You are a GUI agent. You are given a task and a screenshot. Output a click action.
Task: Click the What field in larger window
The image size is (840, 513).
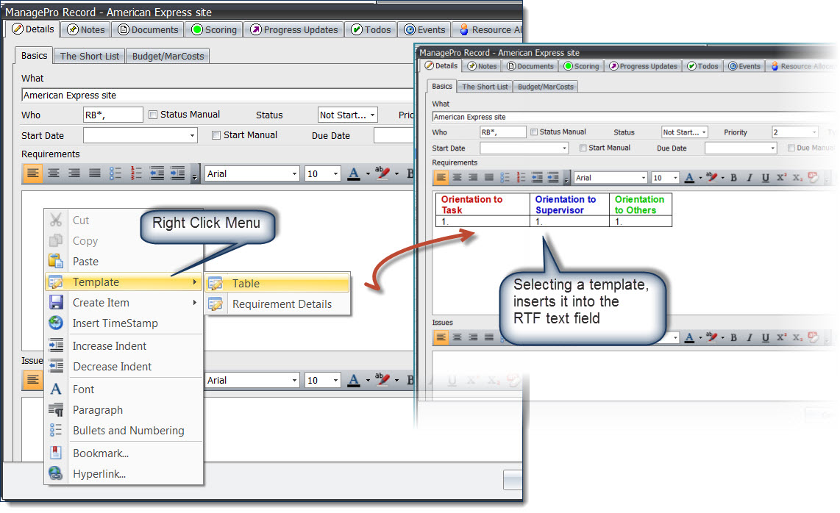(x=218, y=96)
